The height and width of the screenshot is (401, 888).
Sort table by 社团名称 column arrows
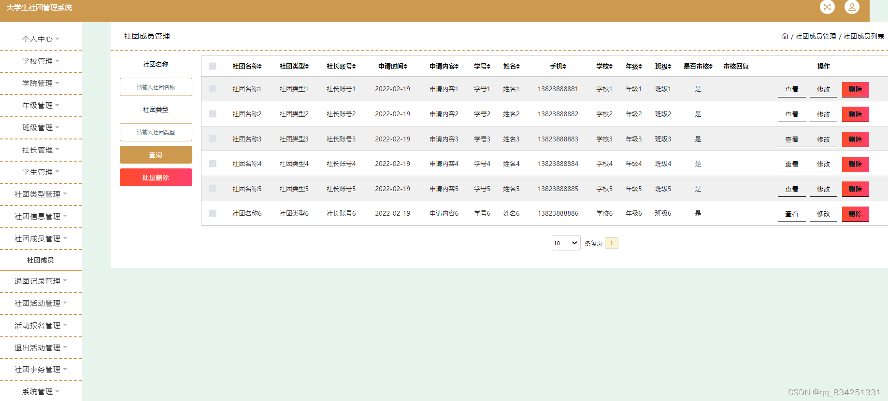(x=260, y=67)
